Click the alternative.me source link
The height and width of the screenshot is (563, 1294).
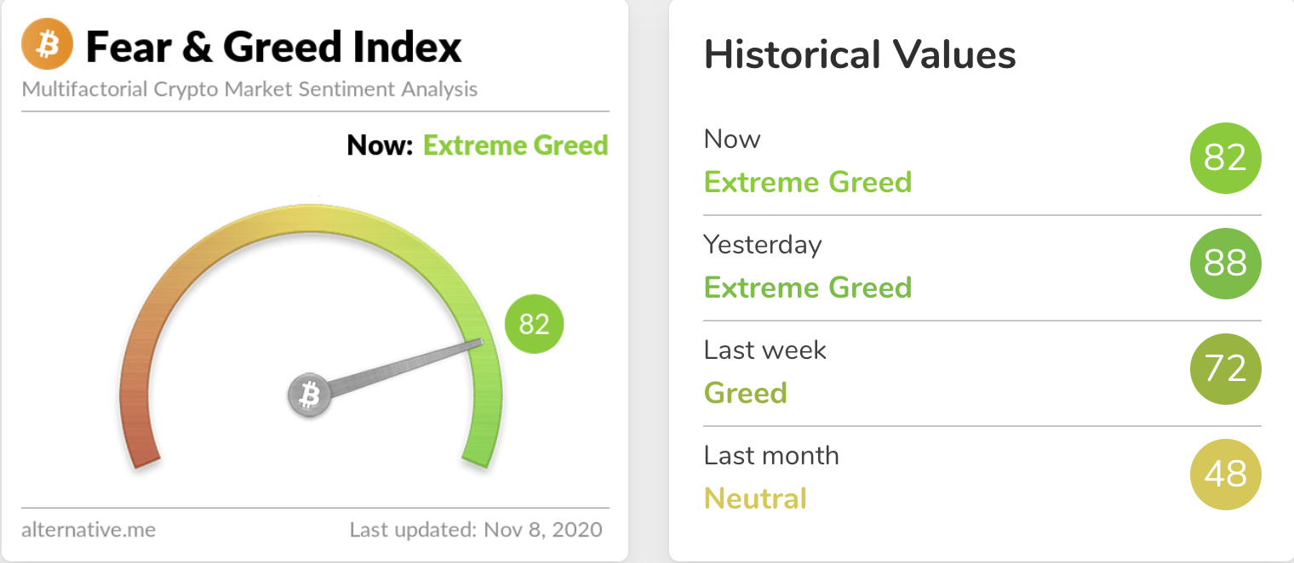click(89, 530)
